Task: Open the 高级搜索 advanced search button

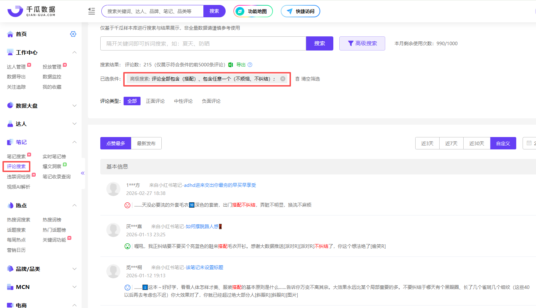Action: (x=362, y=43)
